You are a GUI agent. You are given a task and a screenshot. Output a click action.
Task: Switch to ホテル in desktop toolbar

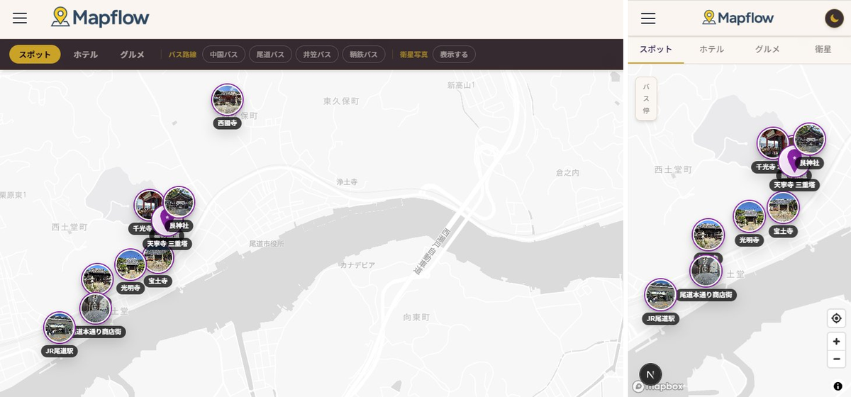tap(86, 55)
